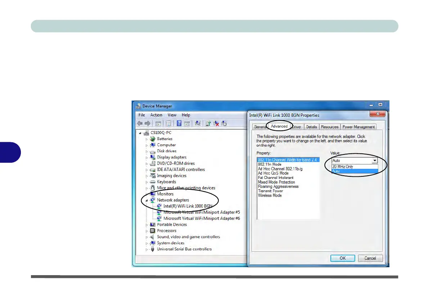Switch to the Resources tab
Viewport: 429px width, 301px height.
[330, 127]
